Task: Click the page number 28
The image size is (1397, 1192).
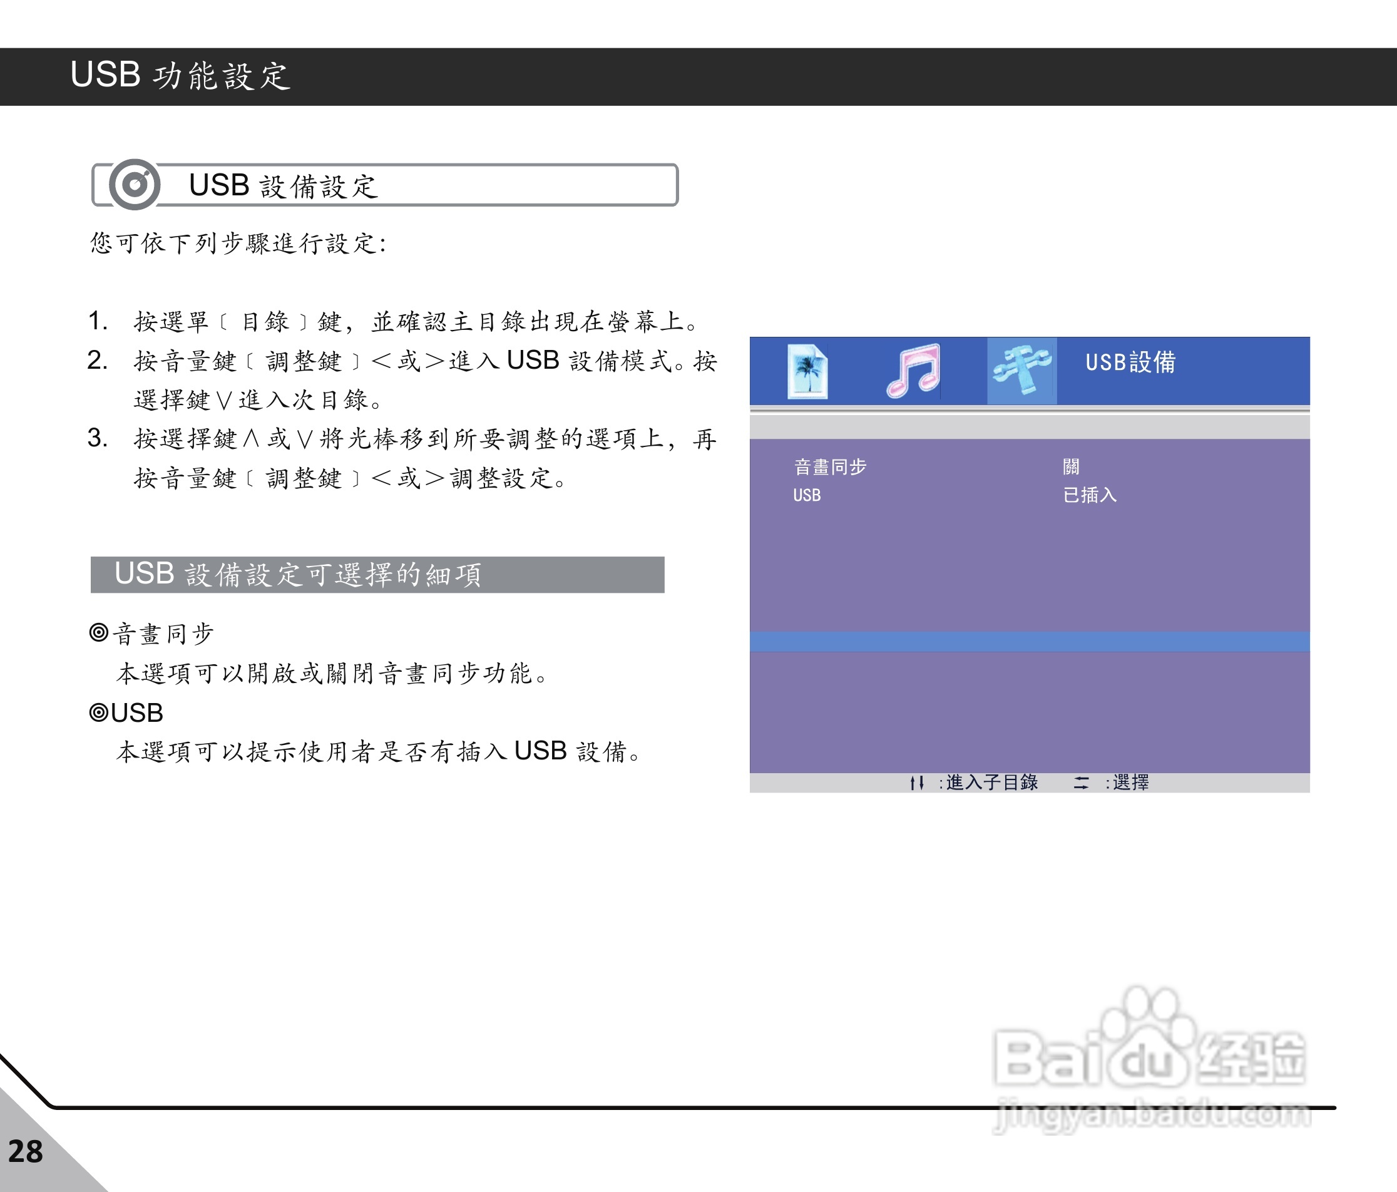Action: click(x=26, y=1151)
